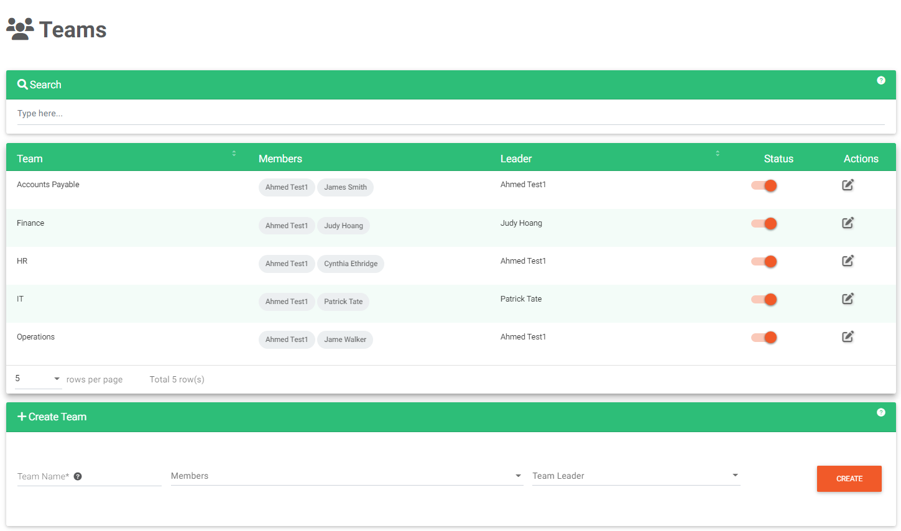Click the Team Name question mark icon
The image size is (901, 531).
pyautogui.click(x=77, y=476)
